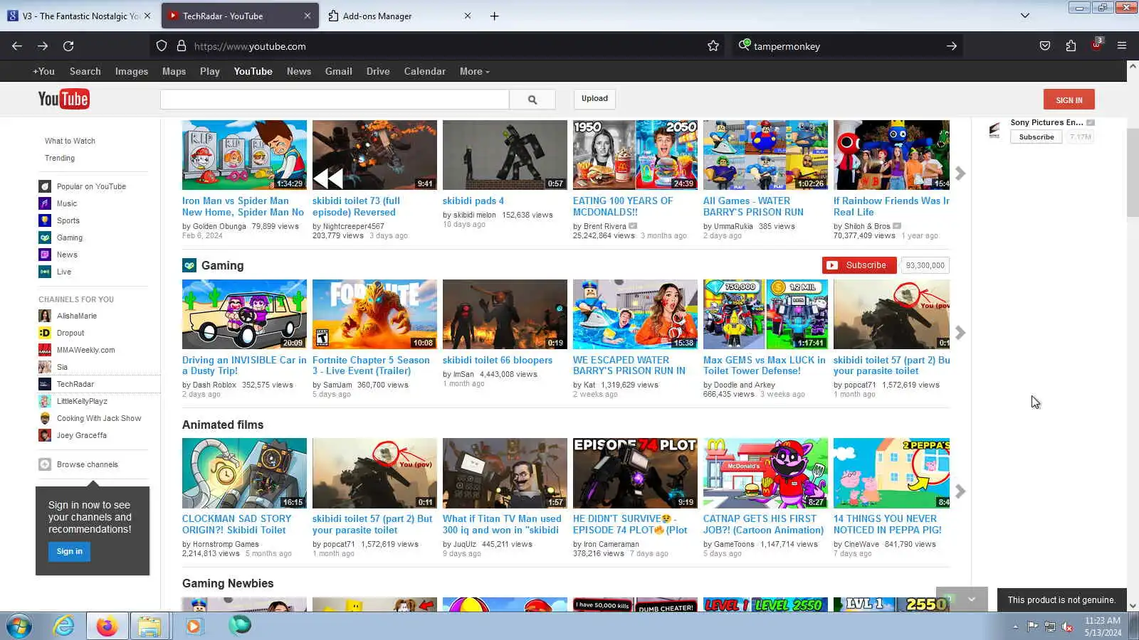1139x640 pixels.
Task: Open the list all tabs dropdown
Action: pyautogui.click(x=1025, y=16)
